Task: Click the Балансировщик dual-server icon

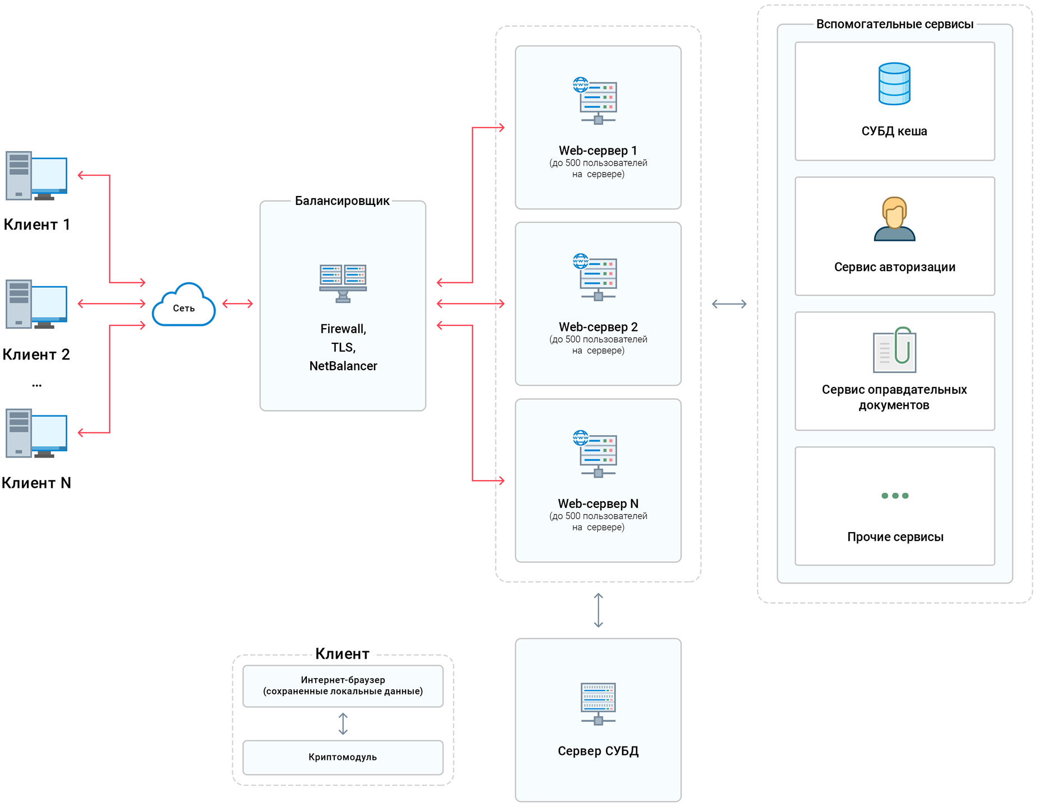Action: [343, 283]
